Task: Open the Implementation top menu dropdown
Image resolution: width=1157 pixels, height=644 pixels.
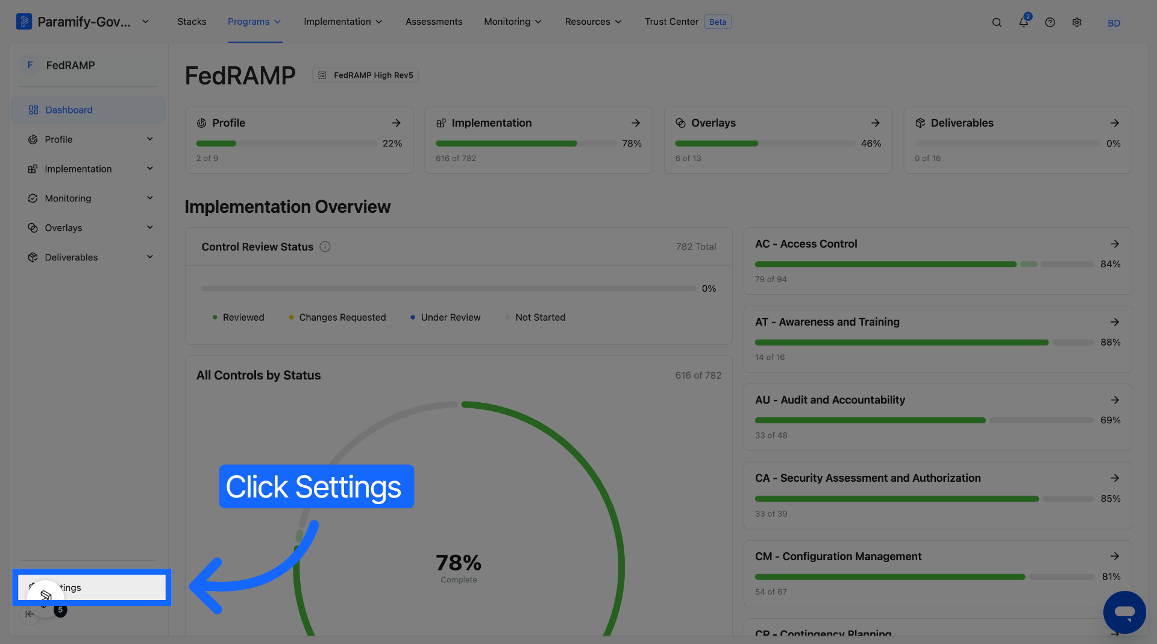Action: point(343,22)
